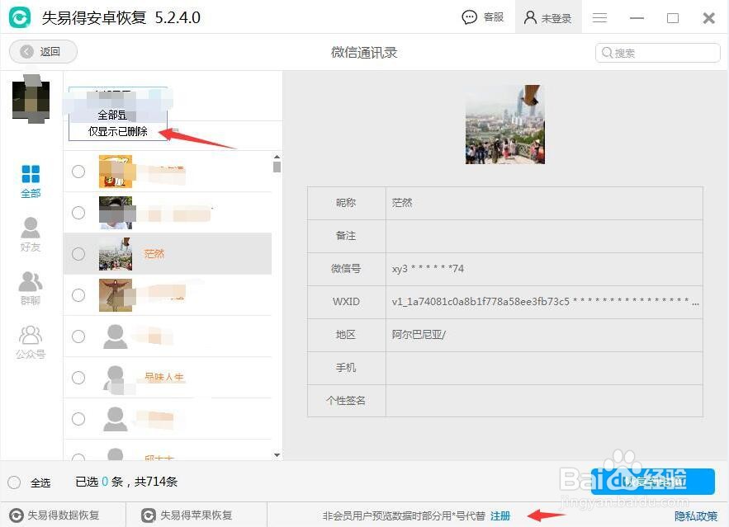This screenshot has height=527, width=729.
Task: Click the app logo in the title bar
Action: [x=20, y=17]
